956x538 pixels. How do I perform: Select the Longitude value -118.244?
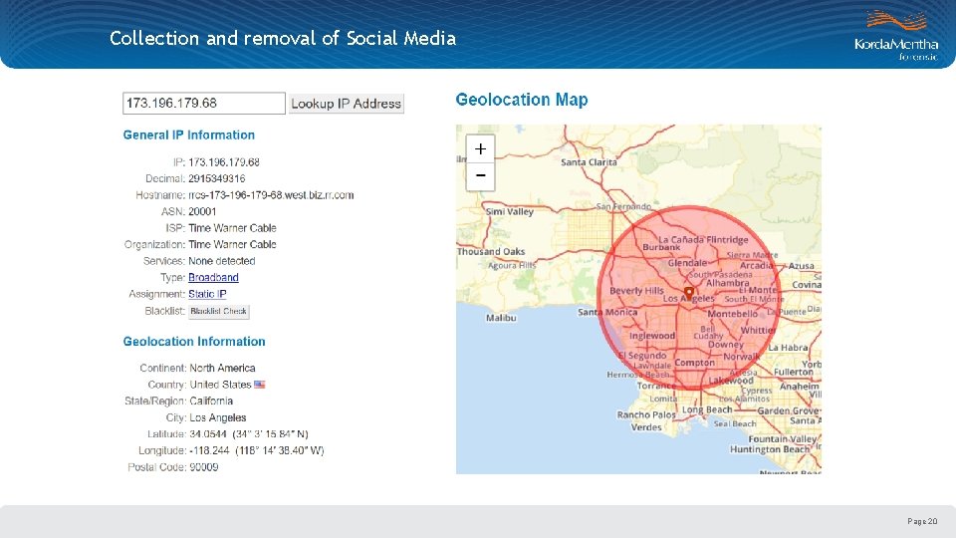[x=209, y=450]
